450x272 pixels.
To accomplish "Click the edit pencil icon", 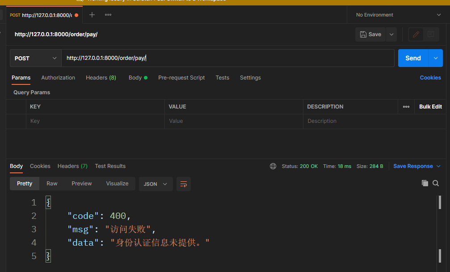I will click(x=416, y=34).
